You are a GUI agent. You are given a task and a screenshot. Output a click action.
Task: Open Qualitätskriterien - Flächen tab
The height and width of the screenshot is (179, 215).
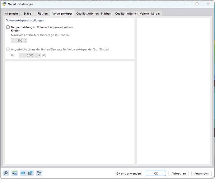(94, 14)
